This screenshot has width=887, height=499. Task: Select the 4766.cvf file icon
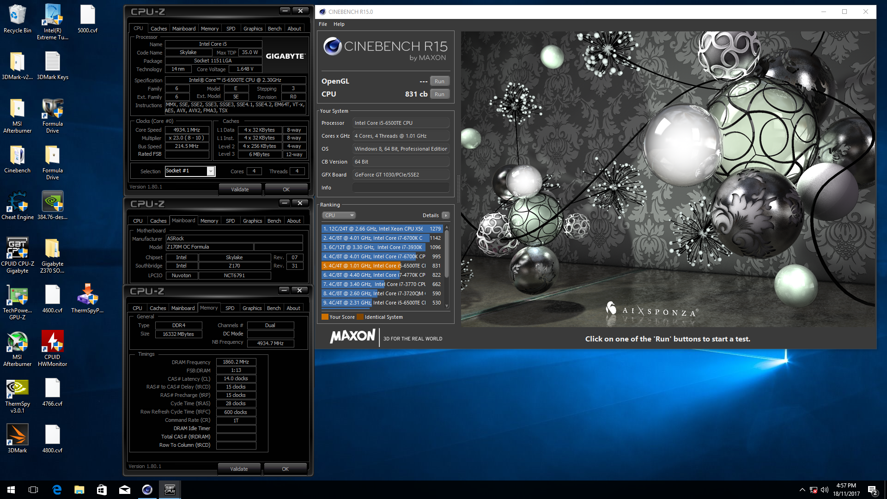(x=52, y=392)
